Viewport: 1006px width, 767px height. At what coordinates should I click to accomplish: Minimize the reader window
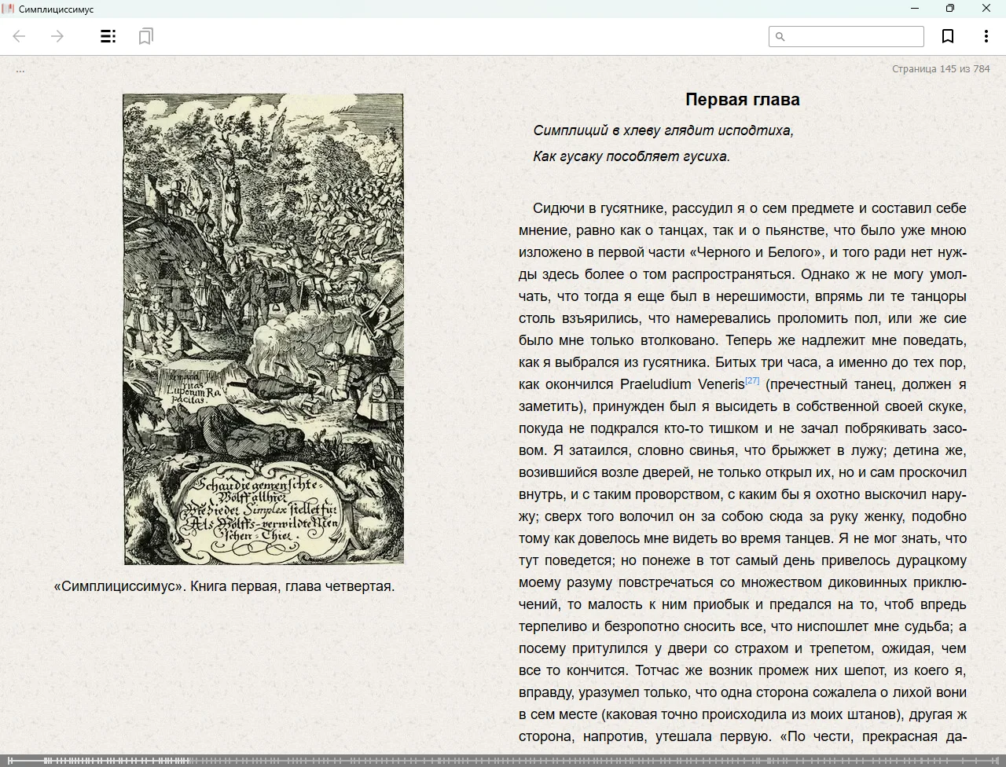click(914, 9)
